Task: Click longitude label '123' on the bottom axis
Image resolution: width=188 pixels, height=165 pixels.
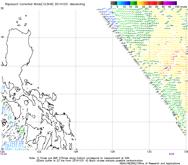Action: click(x=39, y=152)
